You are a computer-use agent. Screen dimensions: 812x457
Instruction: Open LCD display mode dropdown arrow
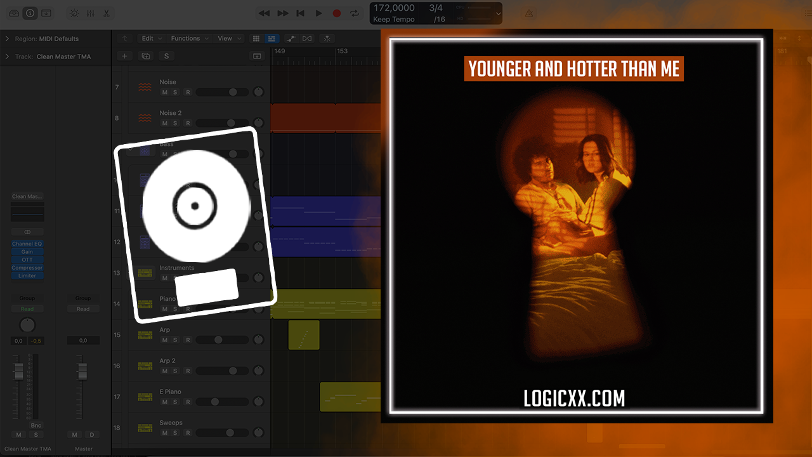pyautogui.click(x=498, y=13)
